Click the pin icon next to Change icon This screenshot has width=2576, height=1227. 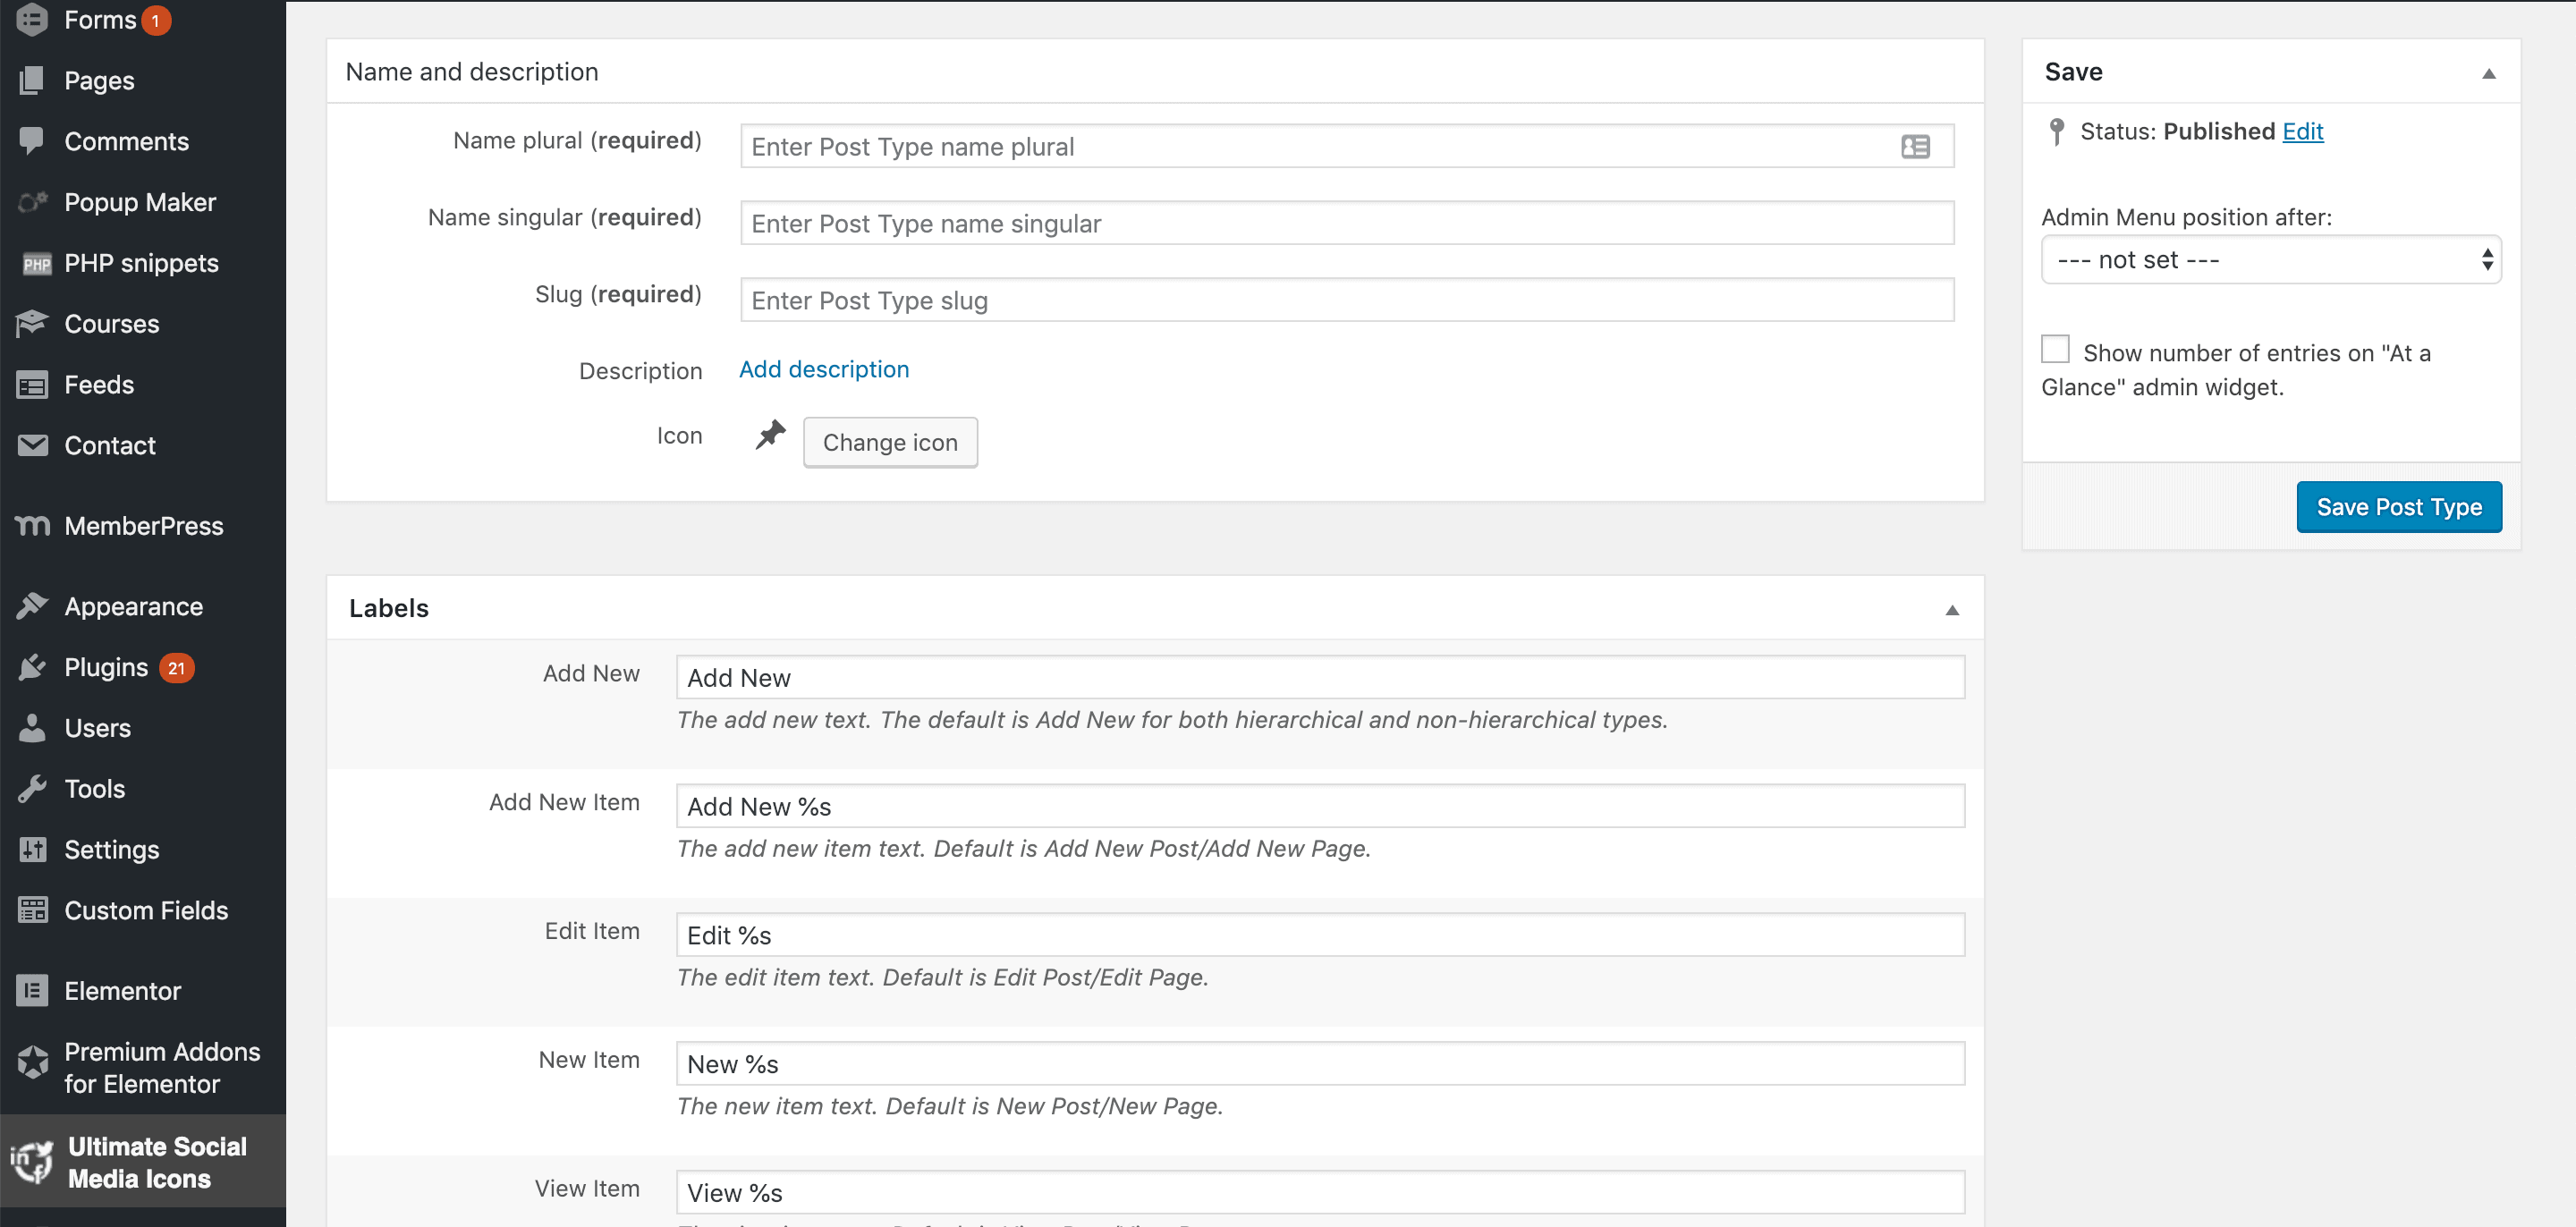[770, 435]
